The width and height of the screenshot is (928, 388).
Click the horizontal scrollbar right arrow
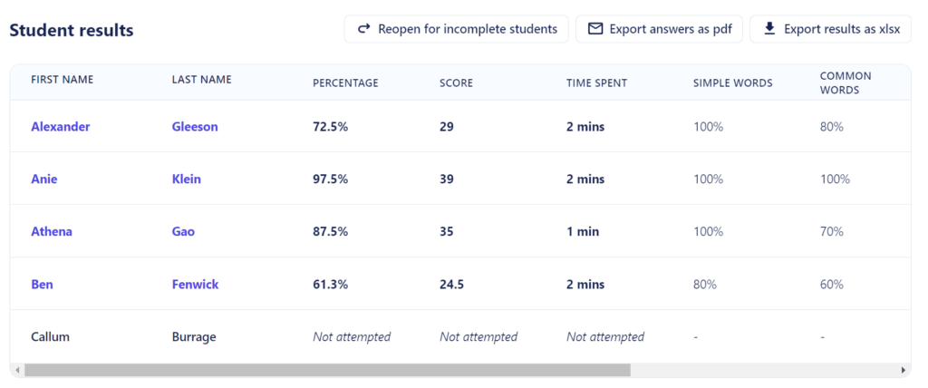[x=904, y=370]
